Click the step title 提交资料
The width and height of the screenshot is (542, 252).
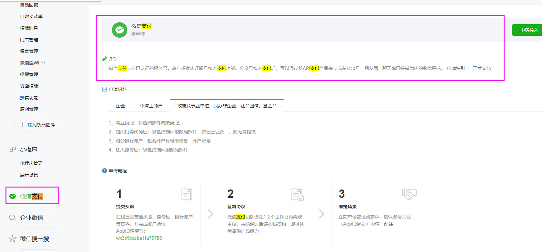click(x=125, y=207)
